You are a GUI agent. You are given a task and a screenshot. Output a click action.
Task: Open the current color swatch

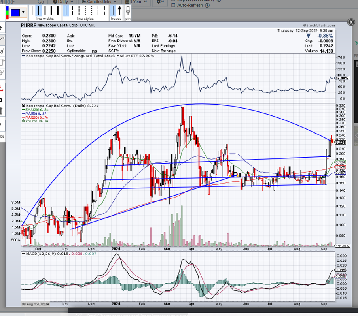coord(15,13)
